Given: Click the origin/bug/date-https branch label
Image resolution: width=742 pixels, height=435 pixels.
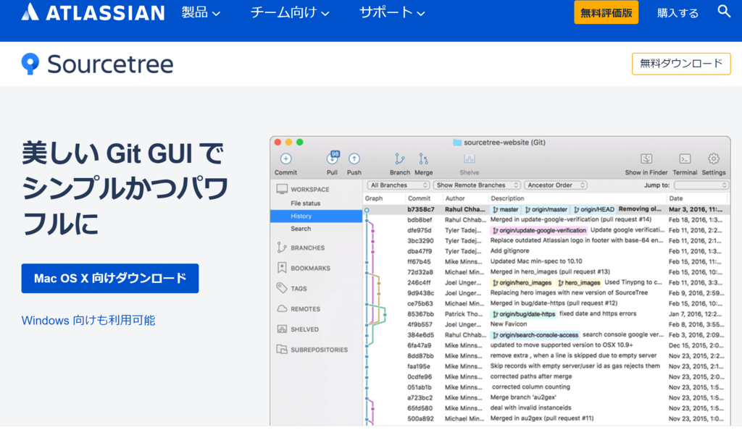Looking at the screenshot, I should click(523, 314).
